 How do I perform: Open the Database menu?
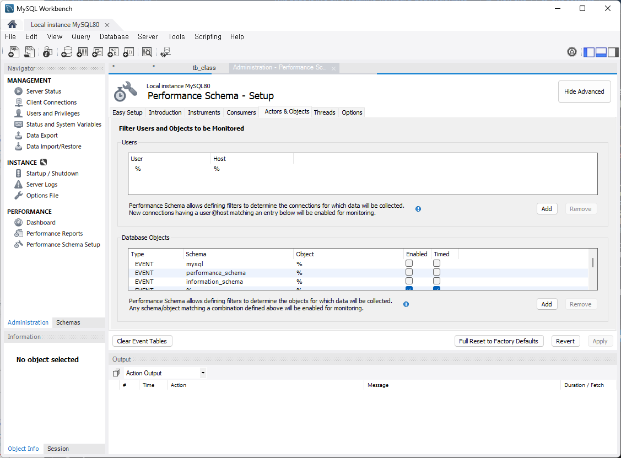click(114, 37)
